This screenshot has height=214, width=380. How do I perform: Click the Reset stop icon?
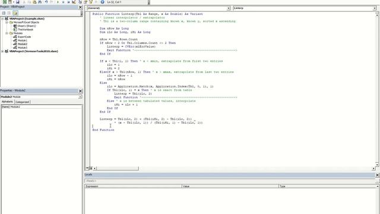point(68,2)
